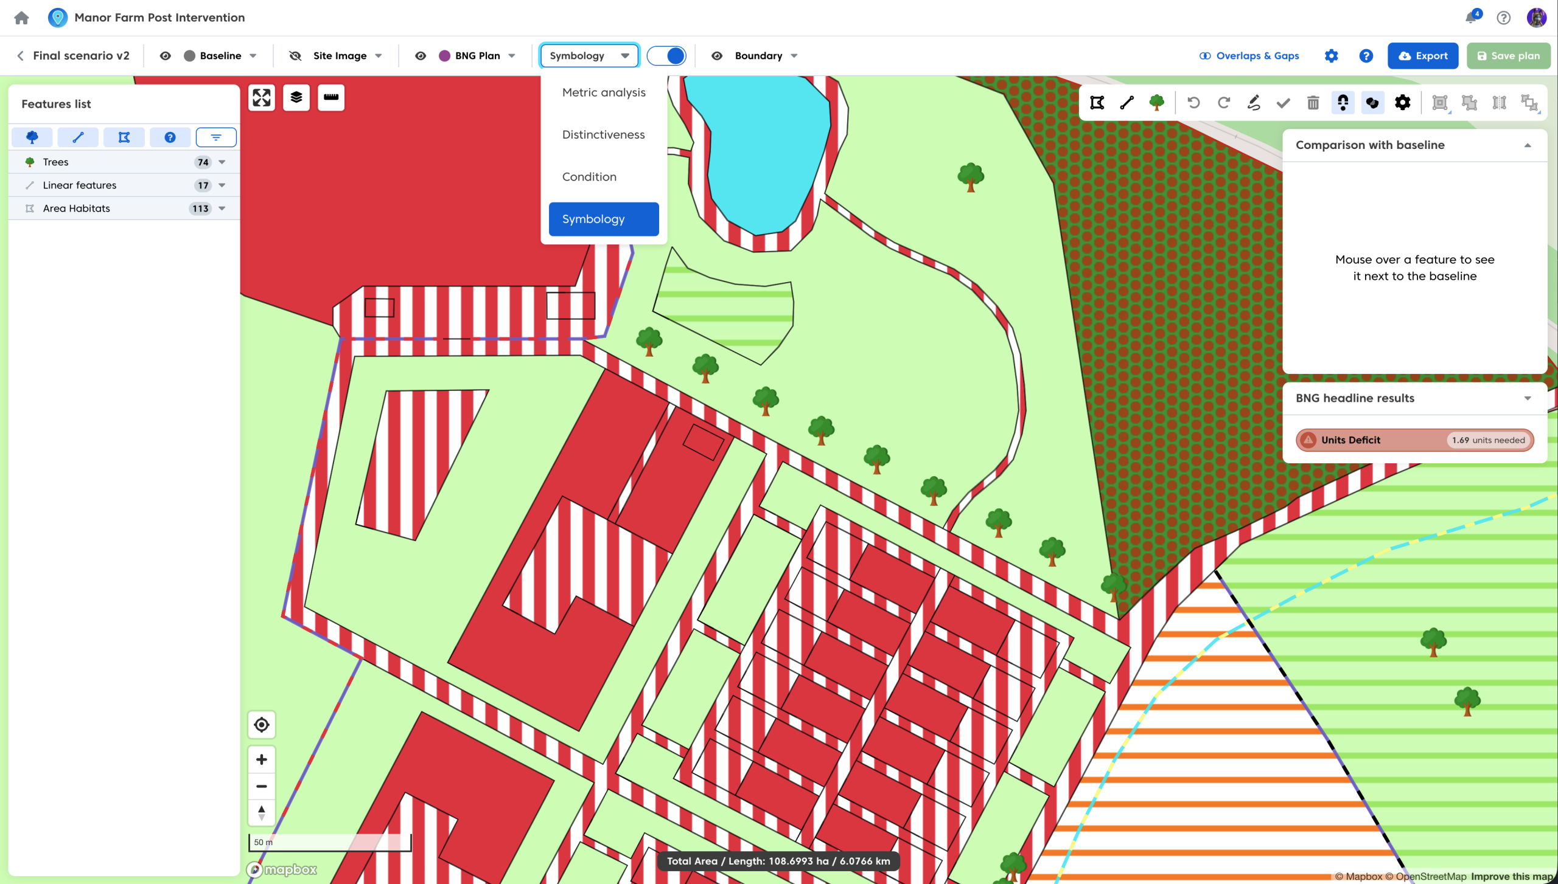Select the draw polygon area tool

tap(1097, 103)
